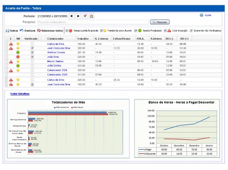Screen dimensions: 228x170
Task: Focus the Pesquisa collaborator search field
Action: pos(93,22)
